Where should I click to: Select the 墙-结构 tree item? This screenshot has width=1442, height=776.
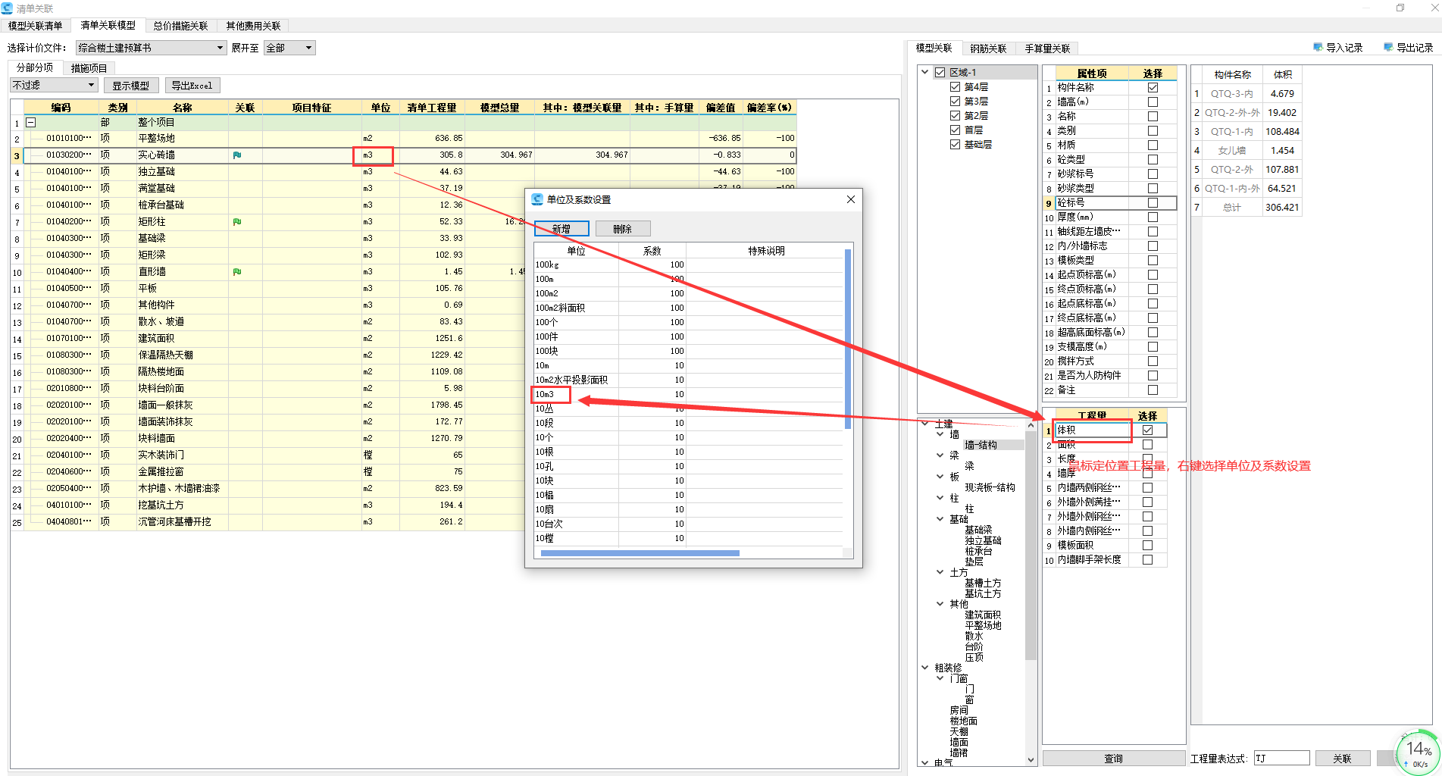tap(981, 445)
